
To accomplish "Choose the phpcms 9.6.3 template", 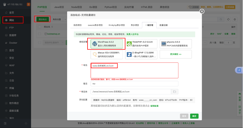I will coord(176,44).
